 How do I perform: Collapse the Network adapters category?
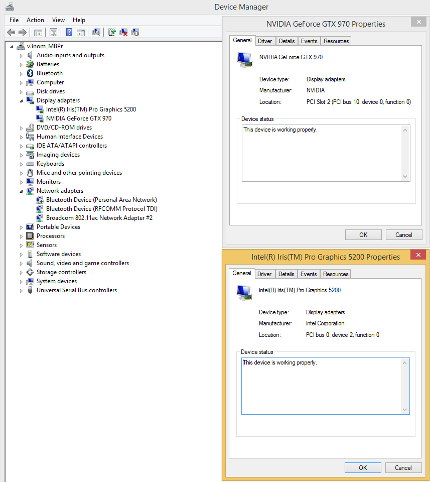tap(21, 191)
